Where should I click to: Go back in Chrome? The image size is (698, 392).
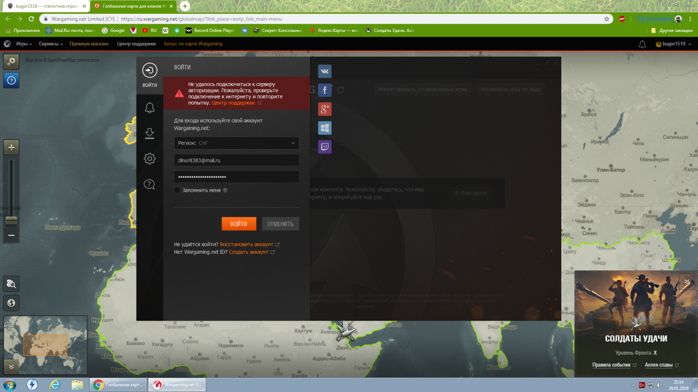7,19
